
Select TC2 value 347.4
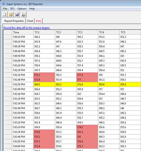[65, 113]
